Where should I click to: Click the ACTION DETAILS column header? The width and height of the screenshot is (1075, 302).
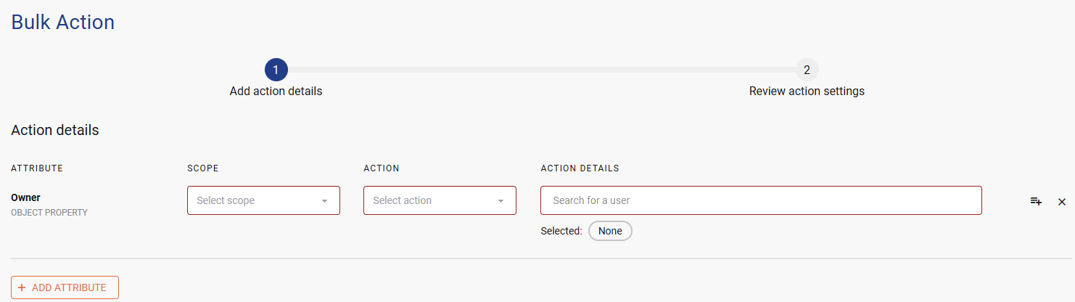pyautogui.click(x=580, y=168)
